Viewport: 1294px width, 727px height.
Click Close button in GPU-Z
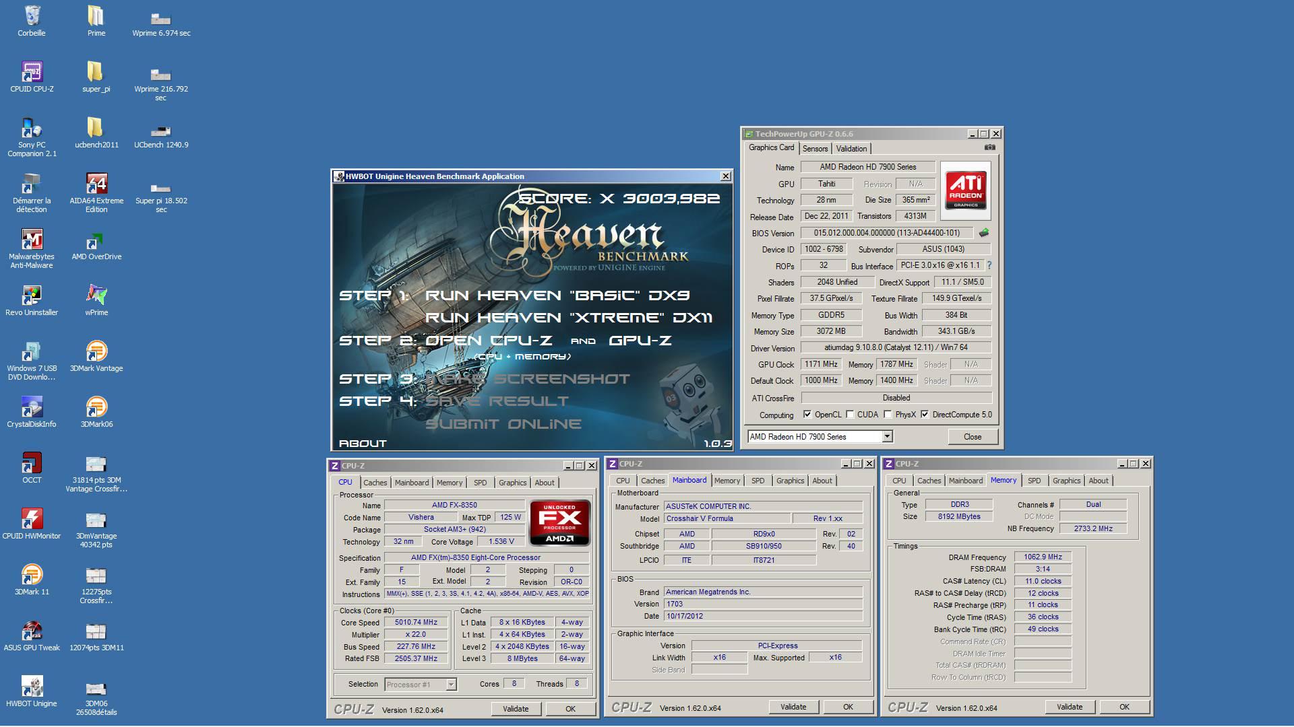tap(973, 437)
